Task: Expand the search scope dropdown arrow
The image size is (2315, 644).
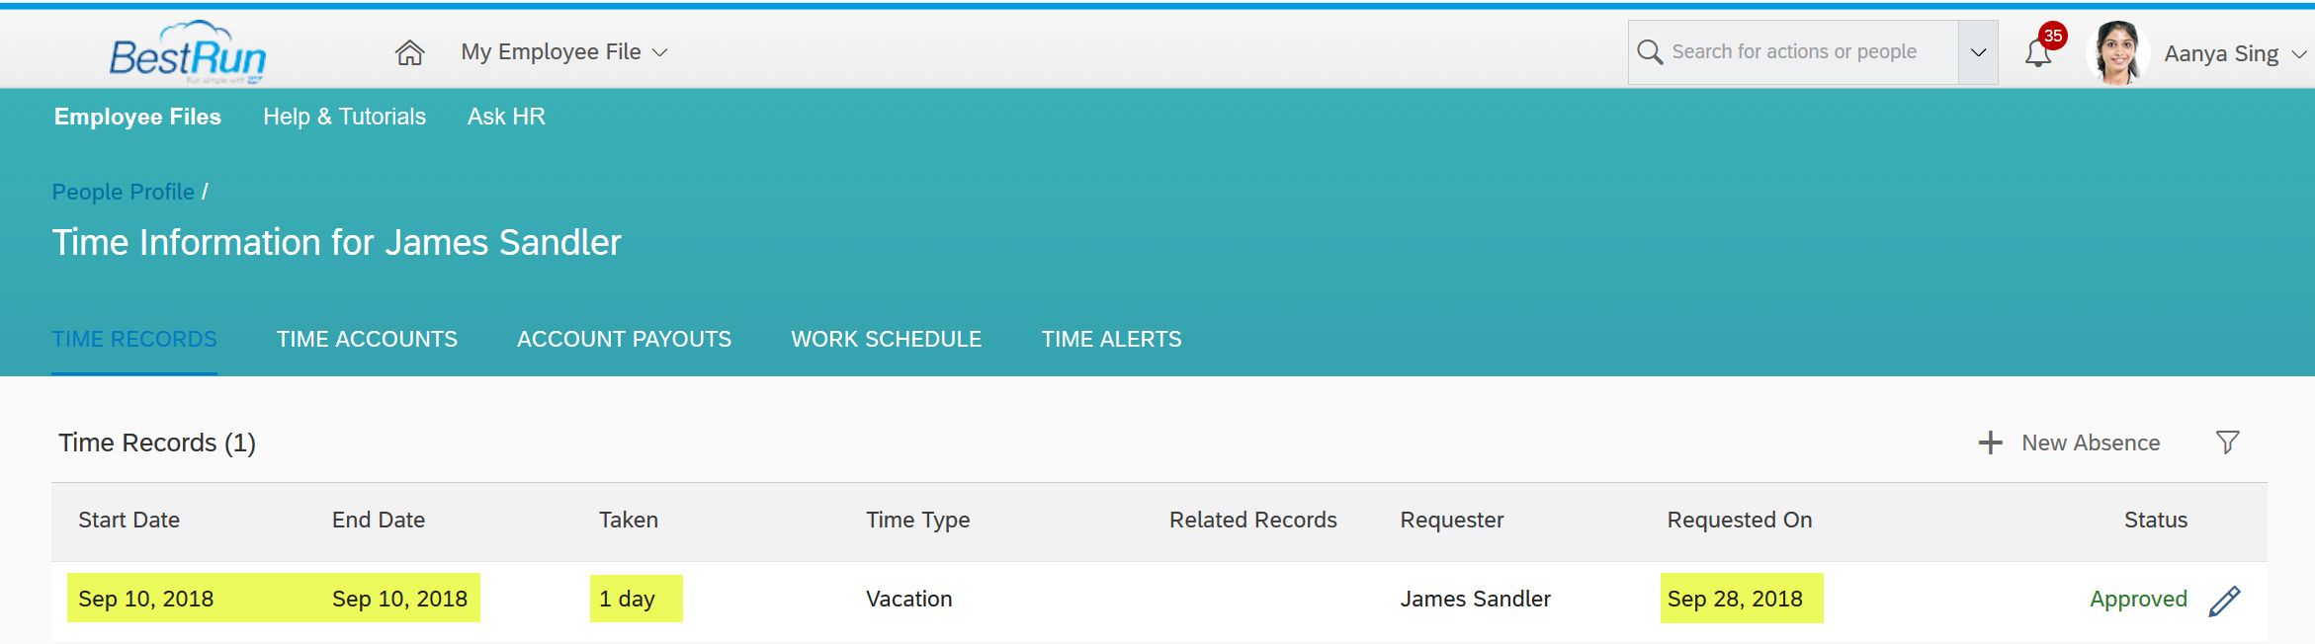Action: [x=1978, y=52]
